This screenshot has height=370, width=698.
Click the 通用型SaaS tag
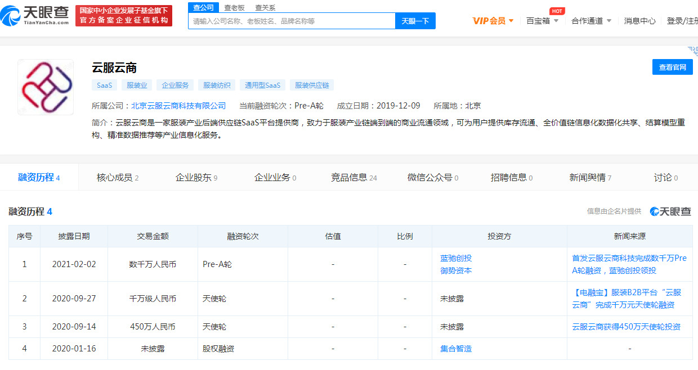click(x=262, y=85)
